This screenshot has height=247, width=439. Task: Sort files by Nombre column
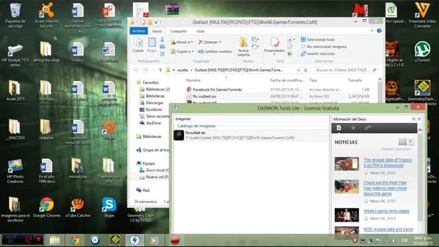point(193,80)
